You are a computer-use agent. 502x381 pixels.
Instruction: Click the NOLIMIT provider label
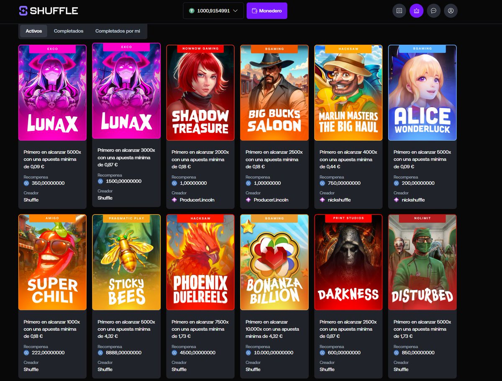click(x=423, y=218)
